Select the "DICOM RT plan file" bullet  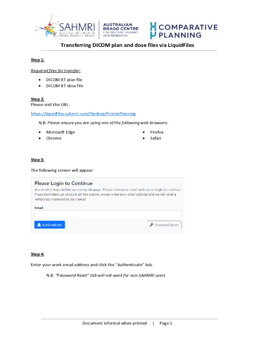(x=64, y=80)
